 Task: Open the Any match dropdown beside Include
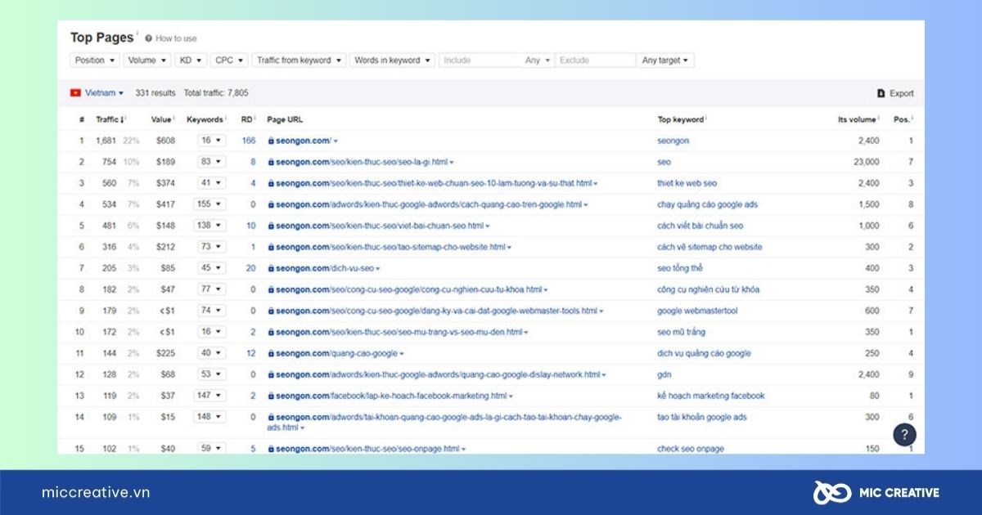coord(537,60)
